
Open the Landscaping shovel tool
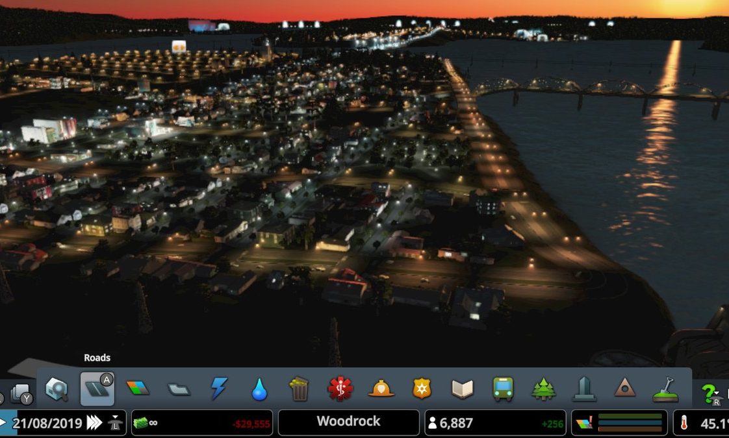coord(665,389)
